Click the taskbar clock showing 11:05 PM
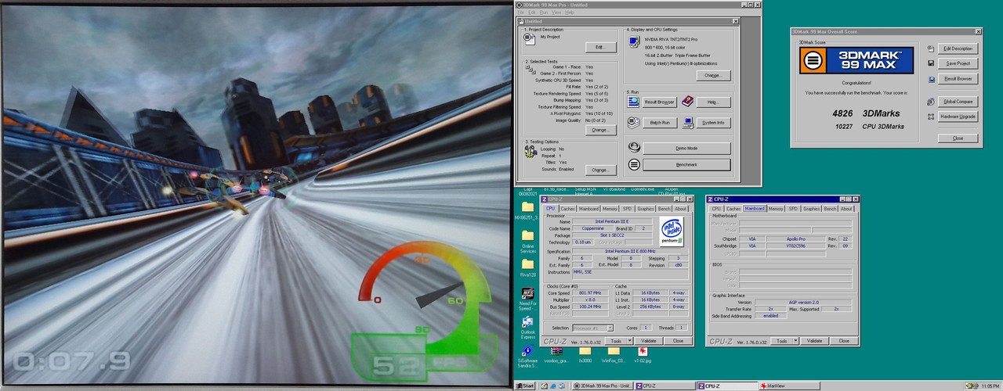This screenshot has height=391, width=1003. [x=989, y=386]
